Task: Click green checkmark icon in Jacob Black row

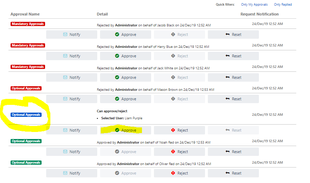Action: [117, 34]
